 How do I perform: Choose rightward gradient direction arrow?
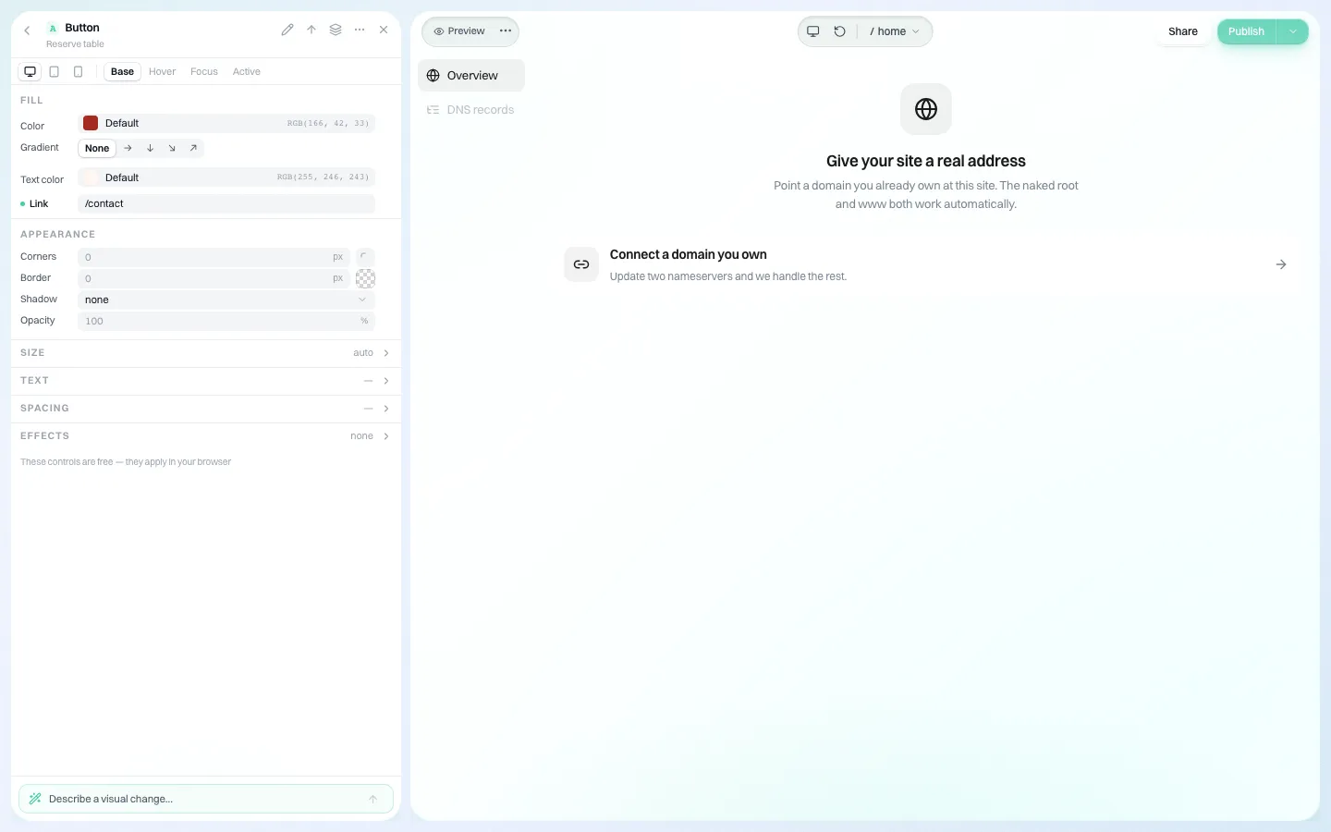[x=128, y=148]
